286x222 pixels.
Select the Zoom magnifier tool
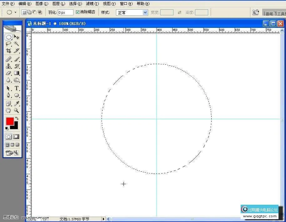pos(17,110)
